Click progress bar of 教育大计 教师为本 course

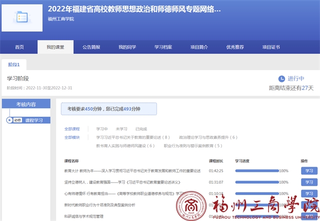257,171
